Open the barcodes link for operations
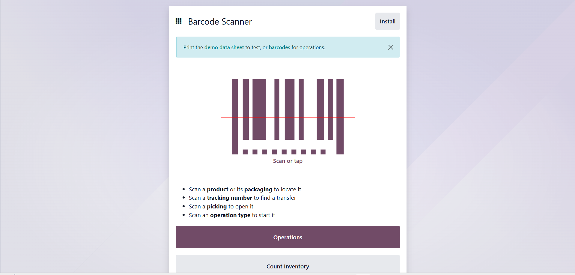 (279, 47)
